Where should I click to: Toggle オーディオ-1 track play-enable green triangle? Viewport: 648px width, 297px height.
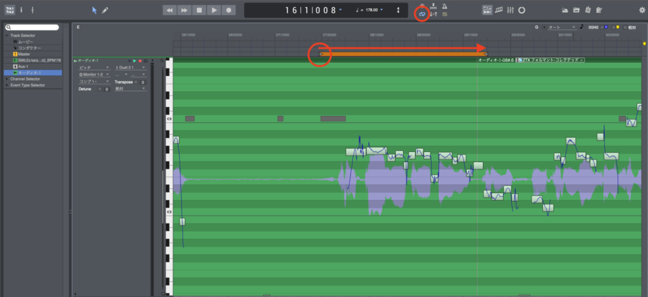click(134, 61)
